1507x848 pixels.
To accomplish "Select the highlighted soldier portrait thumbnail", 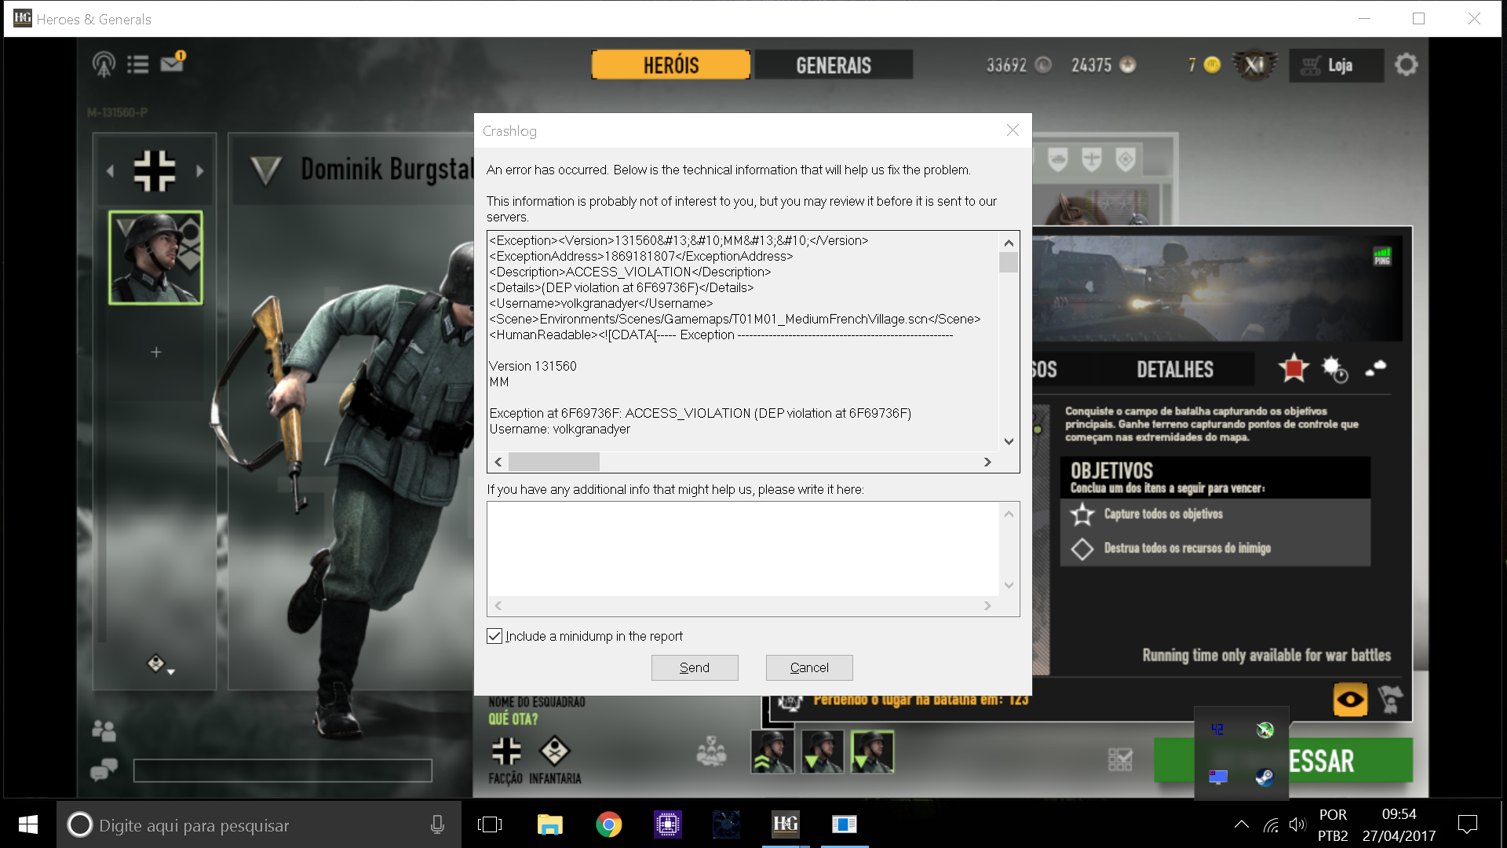I will point(155,258).
